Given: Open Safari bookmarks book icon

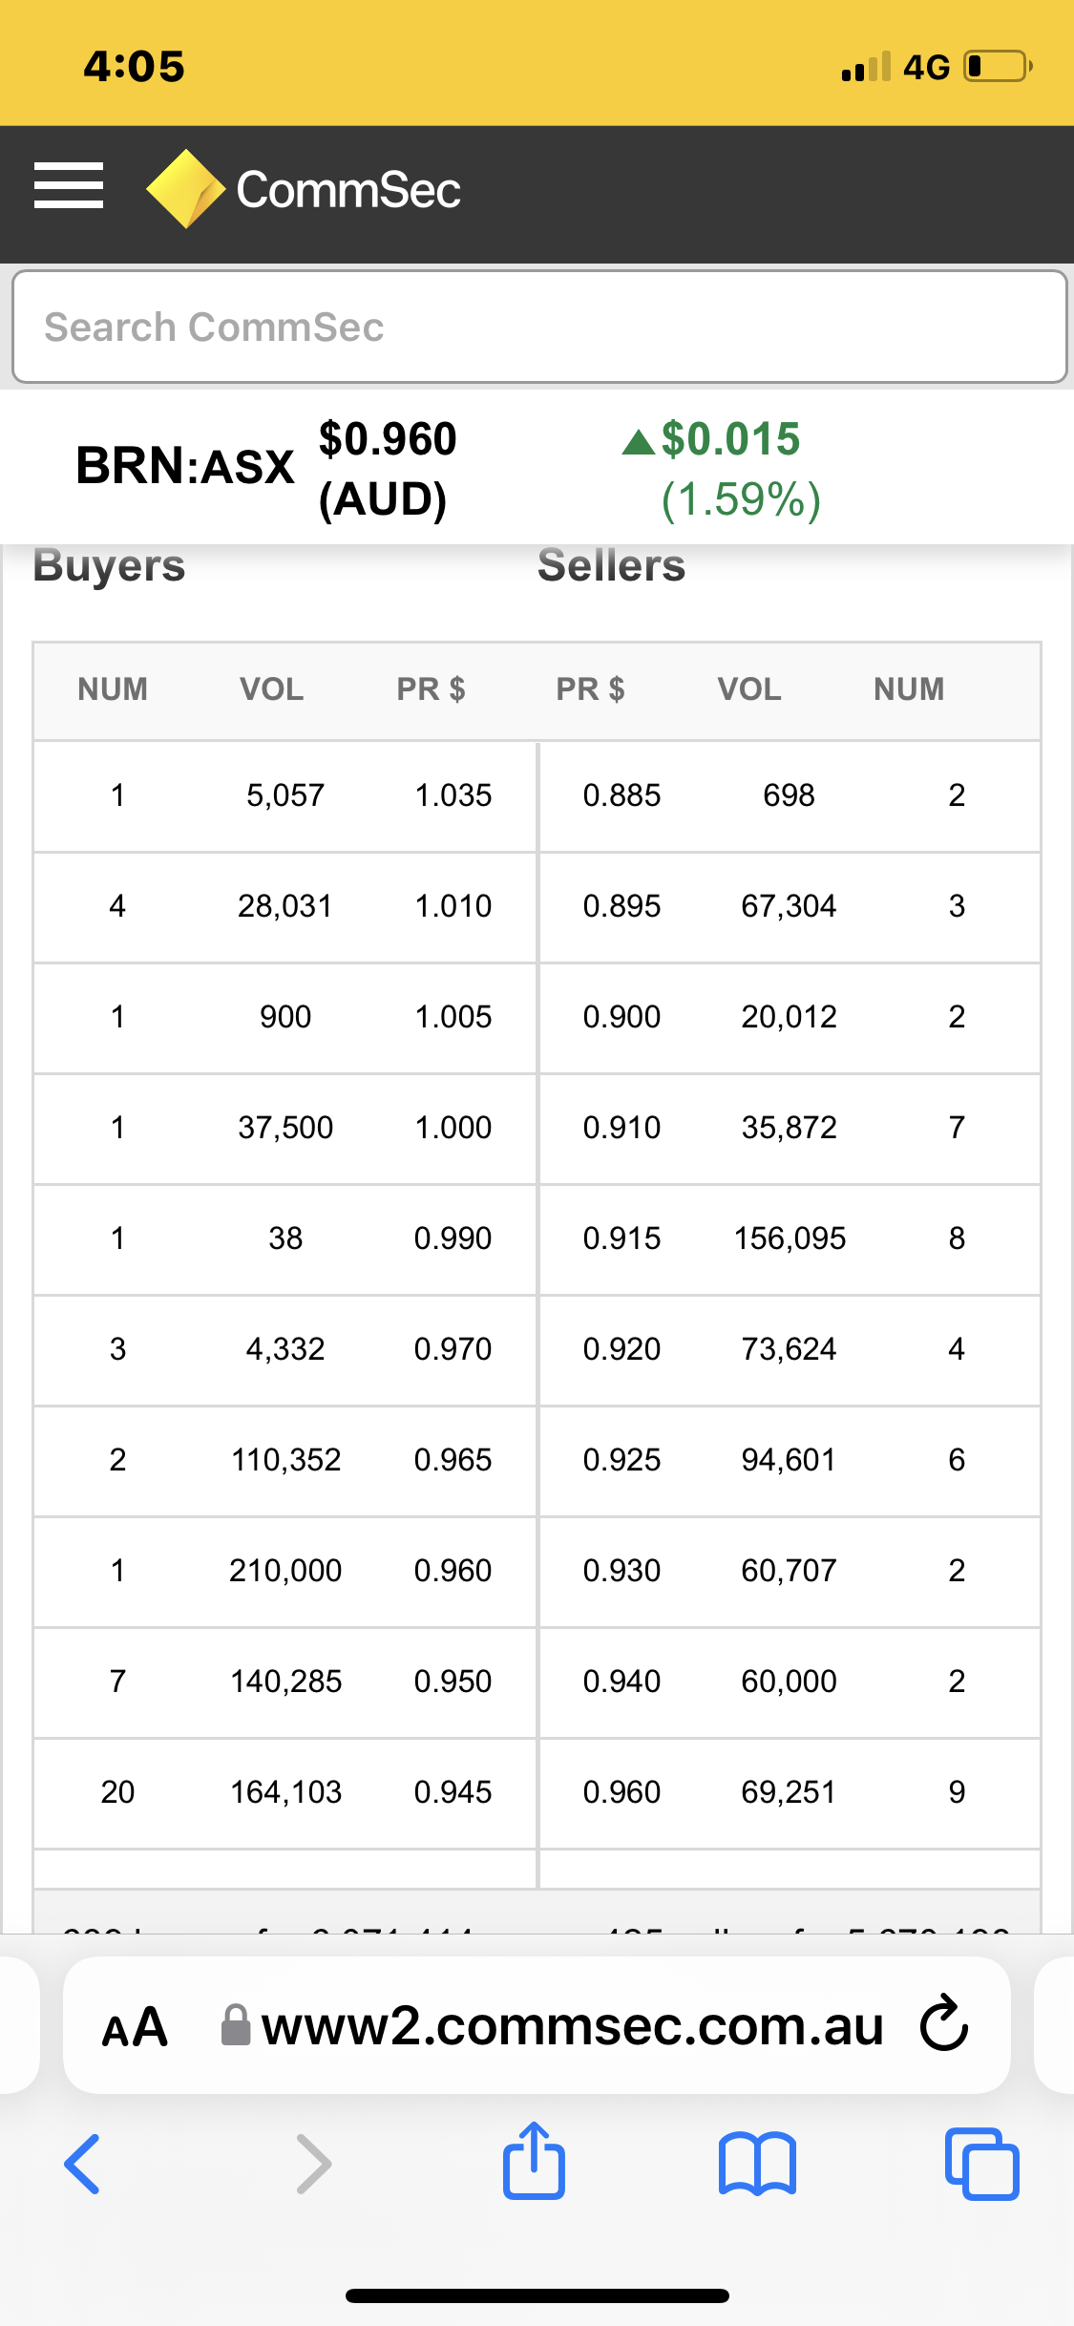Looking at the screenshot, I should [758, 2164].
